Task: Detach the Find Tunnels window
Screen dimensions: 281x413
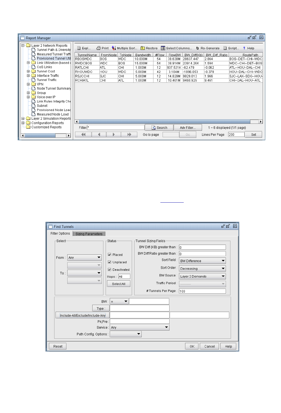Action: (223, 226)
